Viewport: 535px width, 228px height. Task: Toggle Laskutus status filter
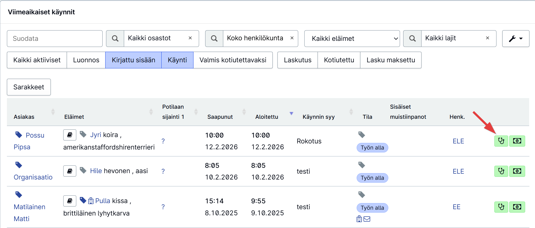(298, 60)
